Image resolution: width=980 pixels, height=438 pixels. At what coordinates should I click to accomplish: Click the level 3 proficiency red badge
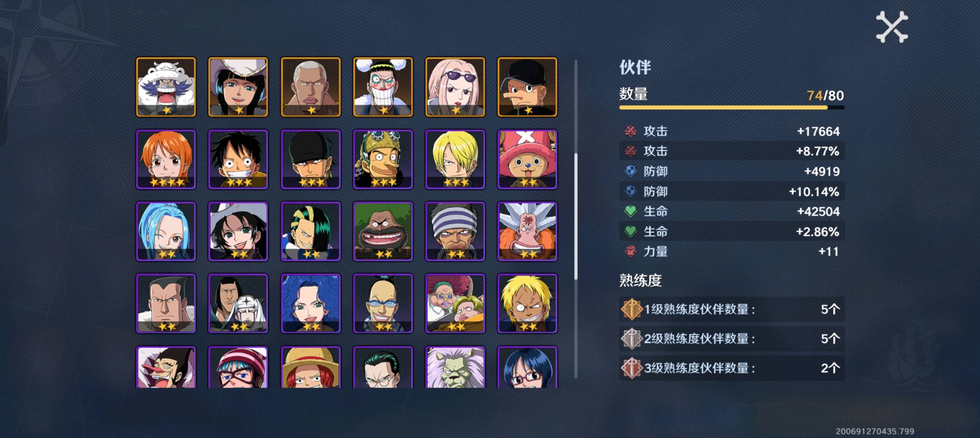(631, 368)
